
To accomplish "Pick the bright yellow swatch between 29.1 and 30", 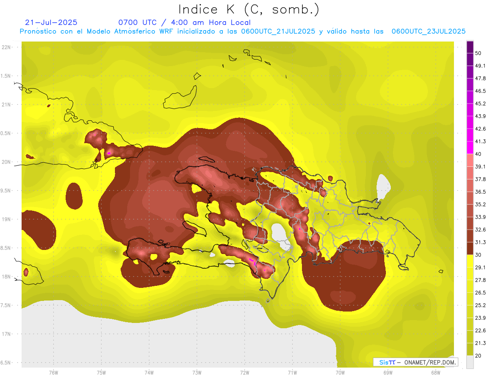I will [x=470, y=261].
